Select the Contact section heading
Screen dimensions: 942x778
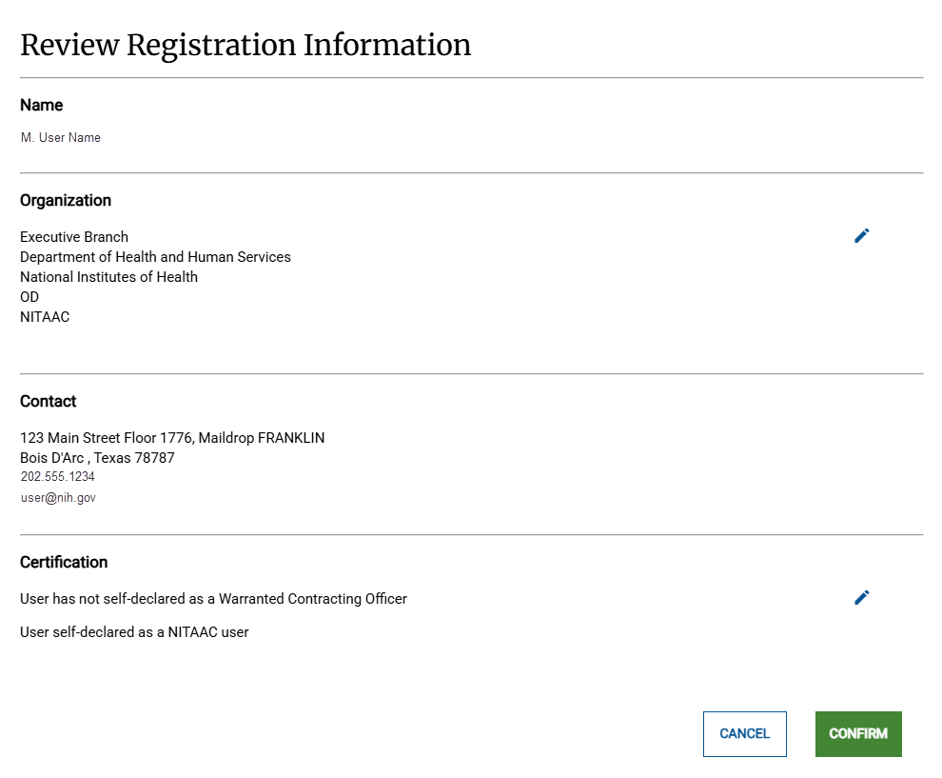point(48,401)
